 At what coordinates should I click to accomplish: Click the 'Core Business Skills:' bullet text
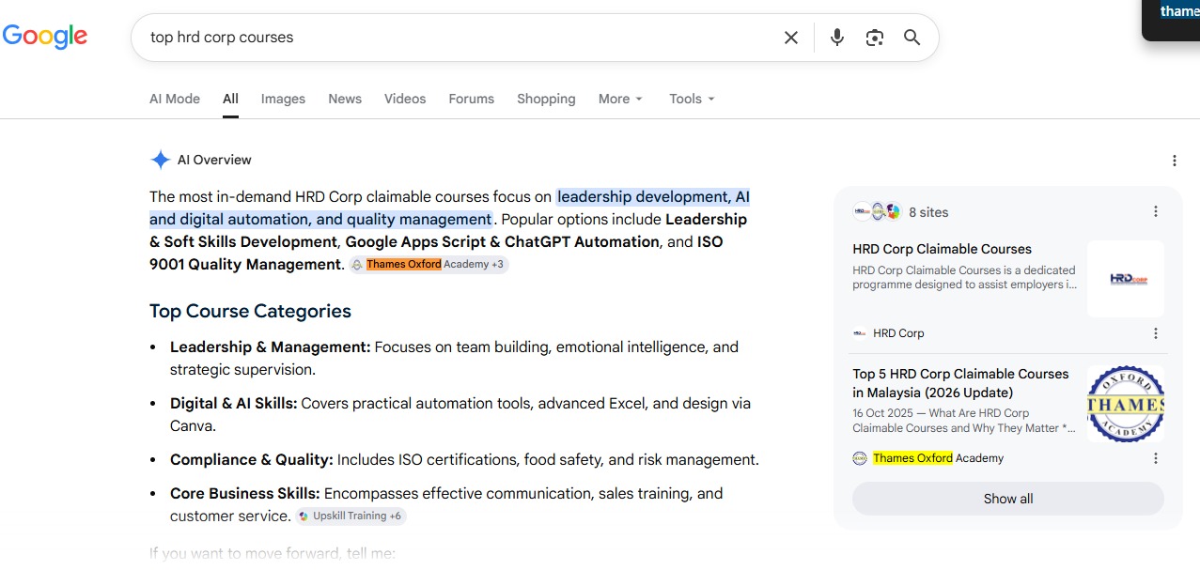tap(245, 493)
